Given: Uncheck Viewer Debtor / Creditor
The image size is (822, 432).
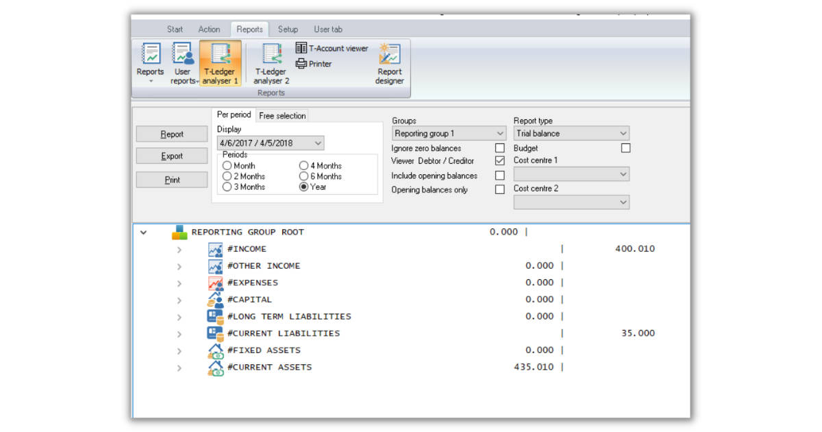Looking at the screenshot, I should click(x=499, y=162).
